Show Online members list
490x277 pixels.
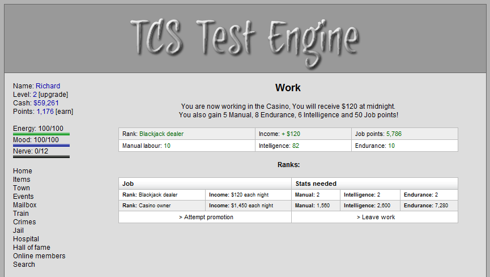(x=39, y=256)
